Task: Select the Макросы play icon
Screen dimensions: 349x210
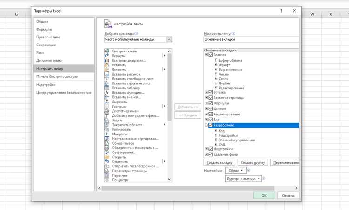Action: click(107, 134)
